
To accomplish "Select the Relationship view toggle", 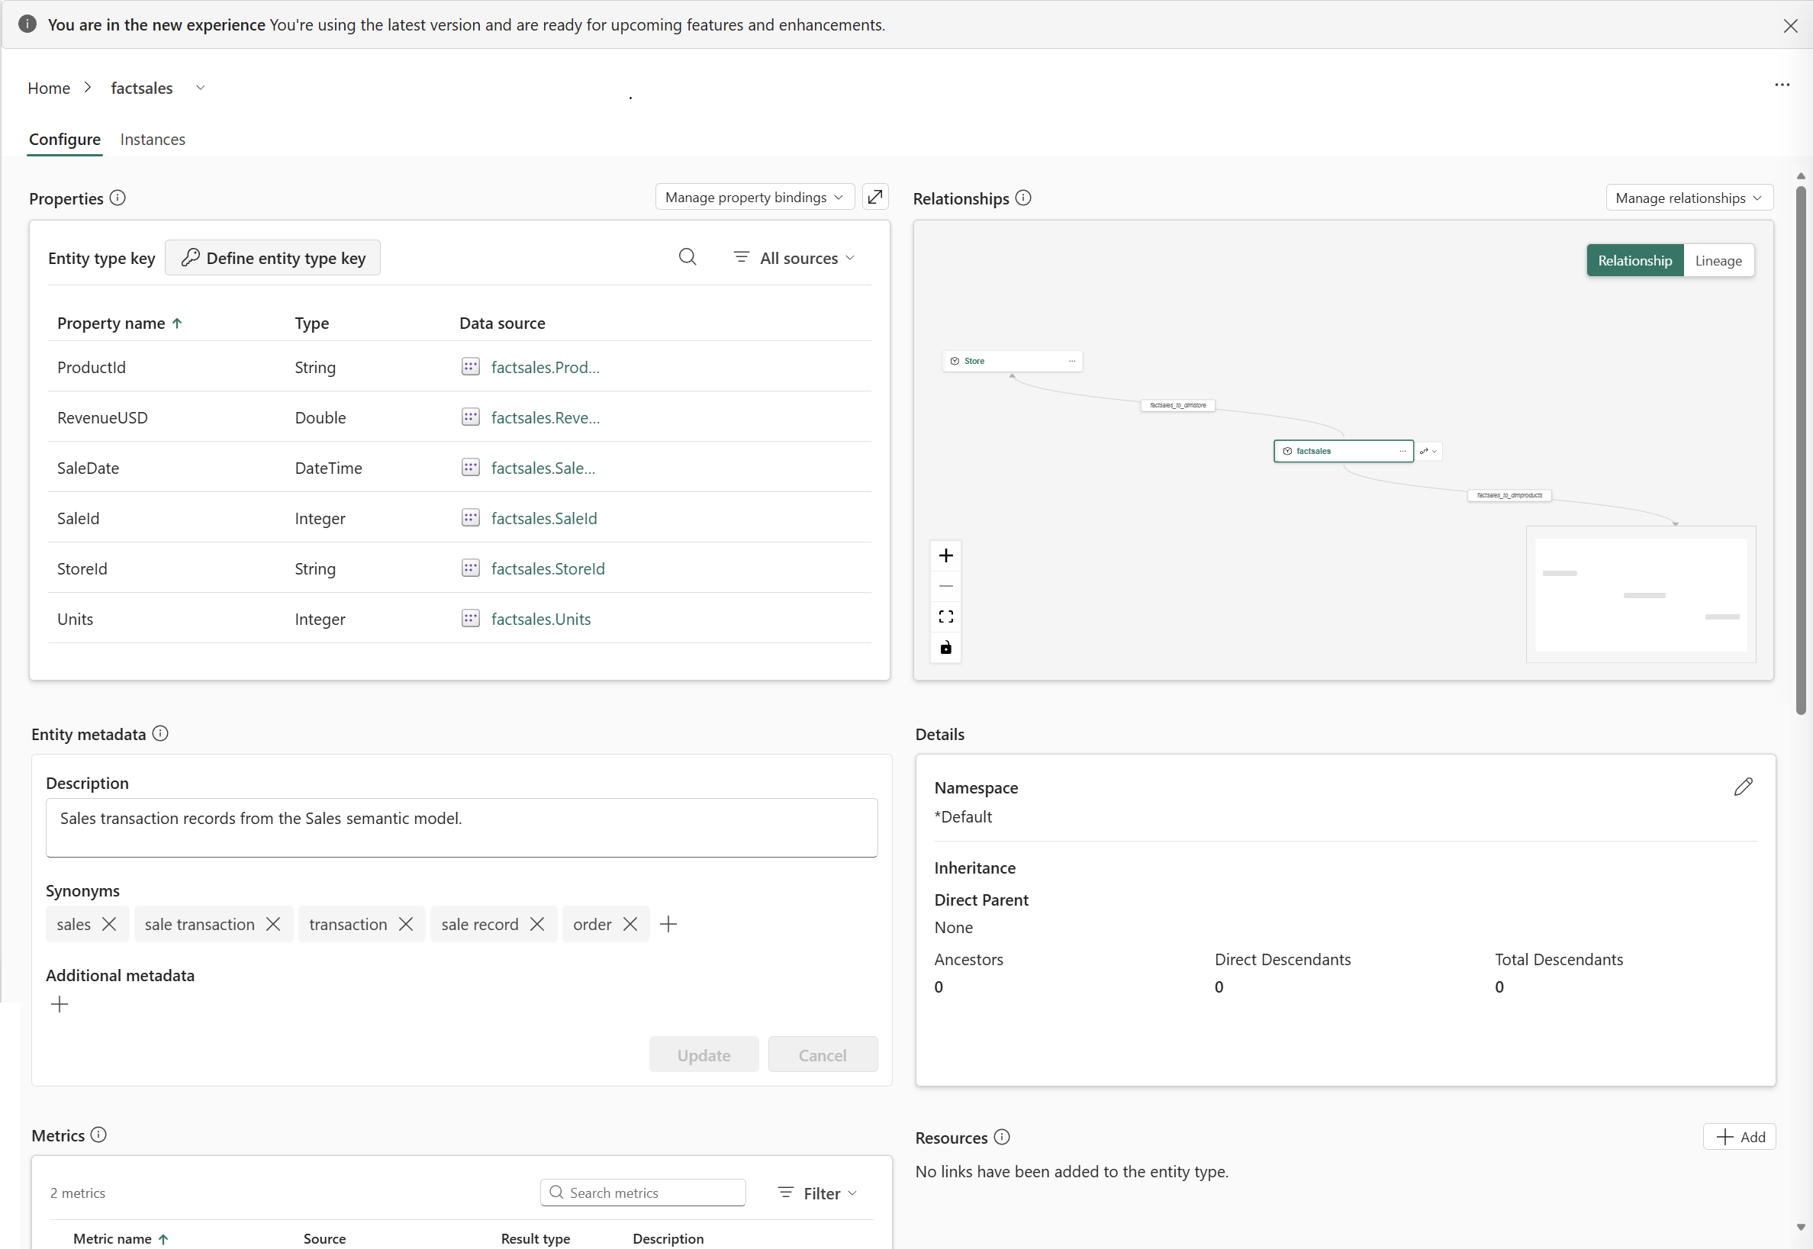I will click(x=1634, y=261).
